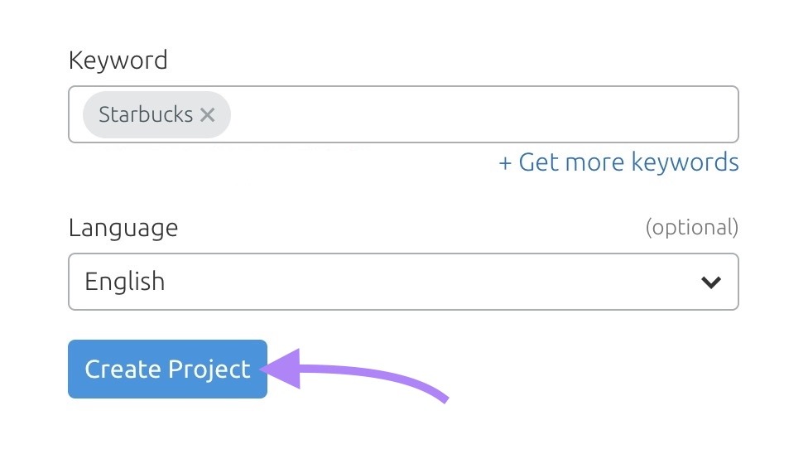The height and width of the screenshot is (454, 808).
Task: Click the Language field label
Action: (x=123, y=228)
